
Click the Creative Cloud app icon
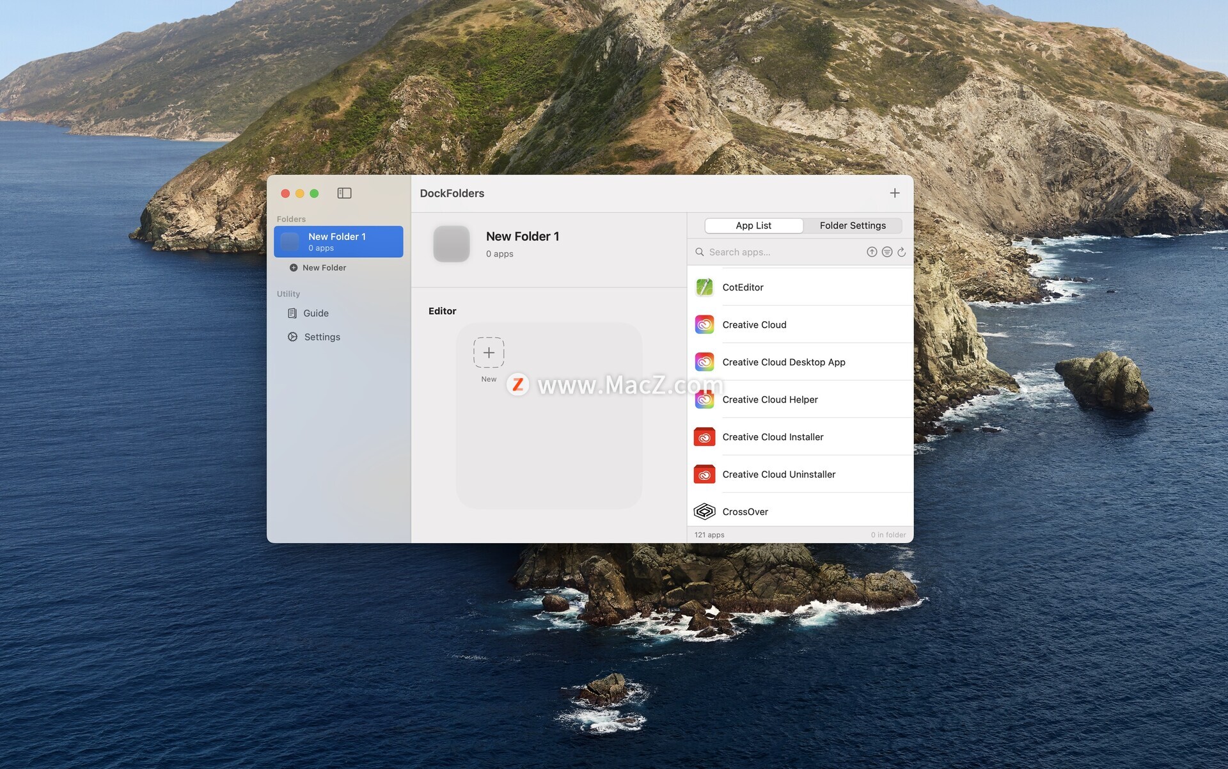pyautogui.click(x=704, y=325)
